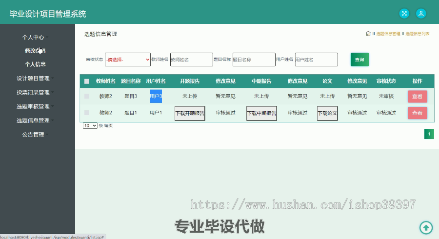Click 选题信息列表 breadcrumb link
The width and height of the screenshot is (439, 239).
(x=418, y=34)
